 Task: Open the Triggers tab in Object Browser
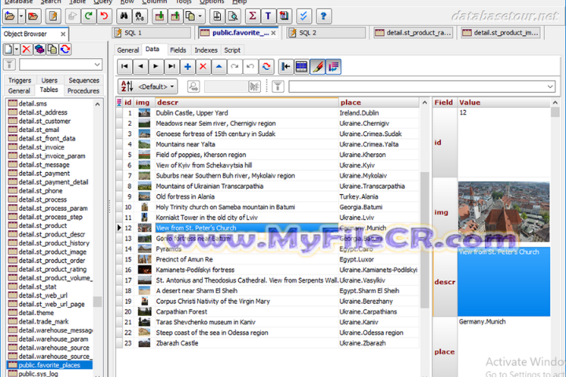[20, 80]
